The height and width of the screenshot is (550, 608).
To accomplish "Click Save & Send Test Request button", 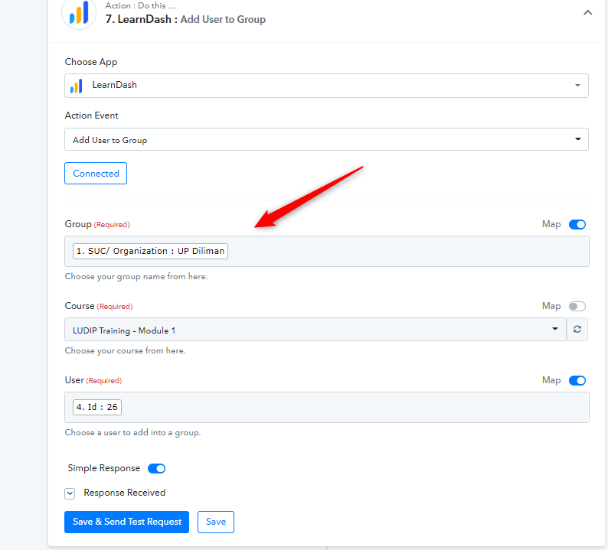I will [127, 522].
